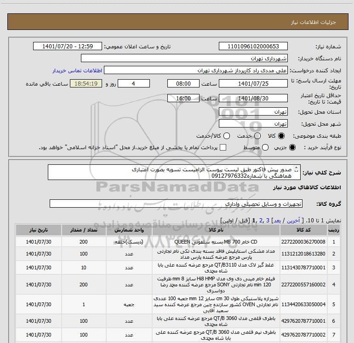Click the تعداد / مقدار column header
The image size is (354, 343).
click(84, 230)
